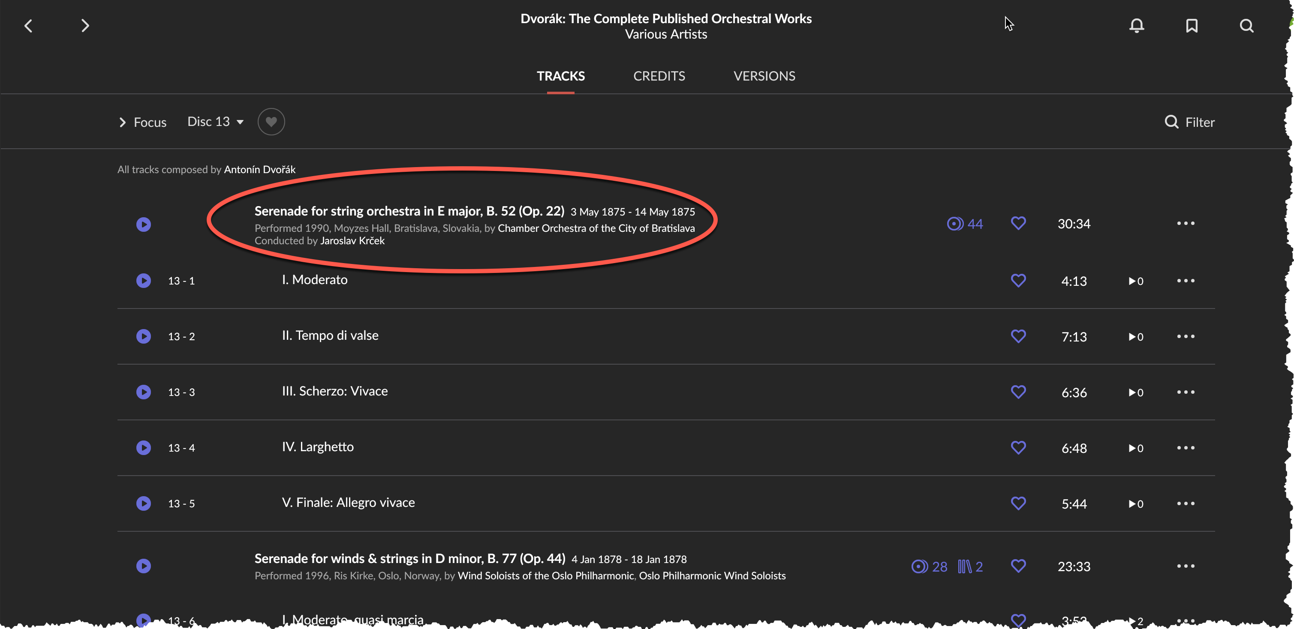Open more options for I. Moderato

click(1186, 280)
